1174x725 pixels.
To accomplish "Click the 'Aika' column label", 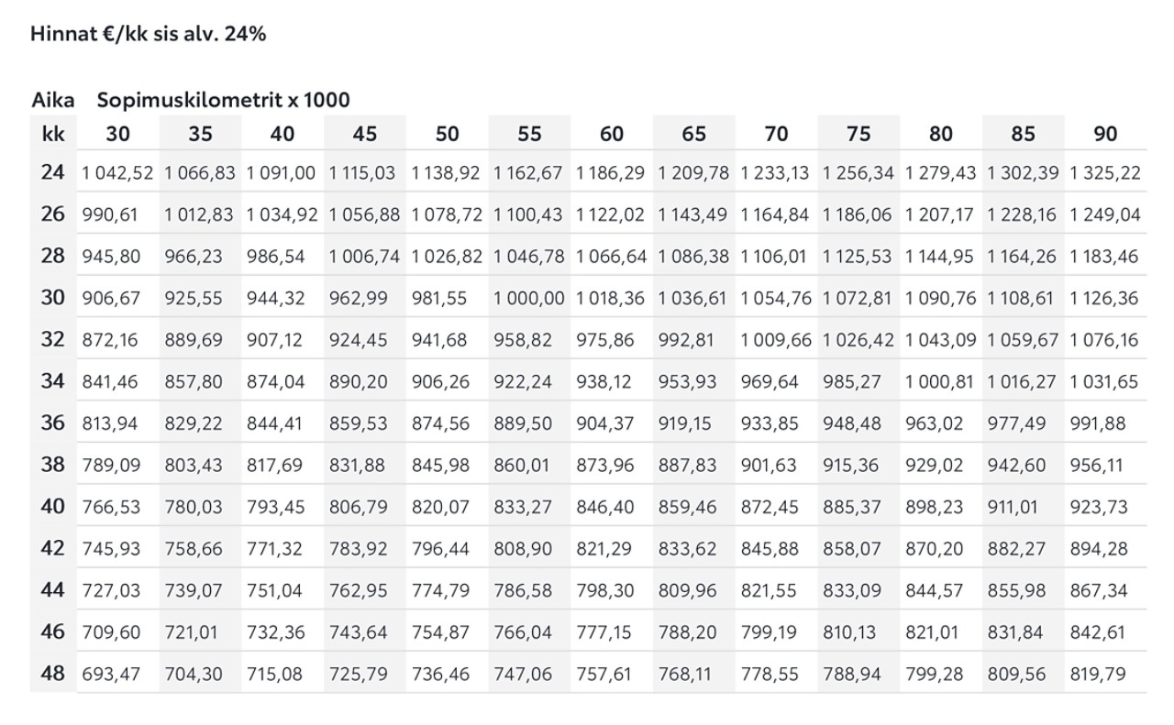I will [x=53, y=100].
